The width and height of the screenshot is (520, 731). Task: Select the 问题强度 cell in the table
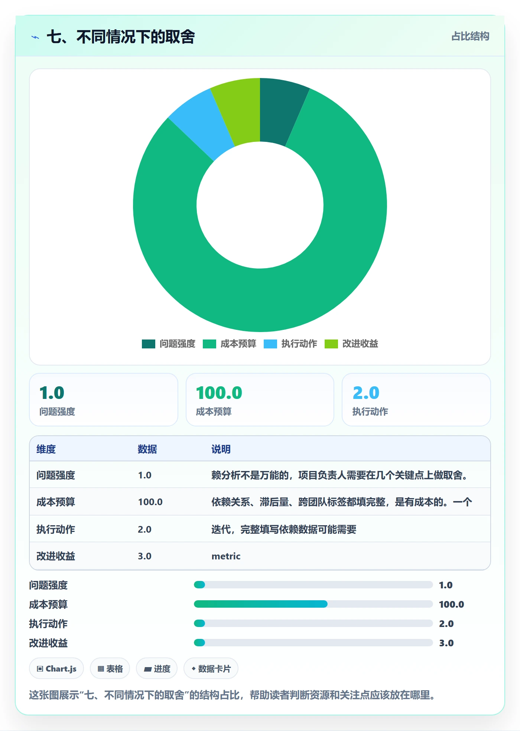tap(56, 475)
